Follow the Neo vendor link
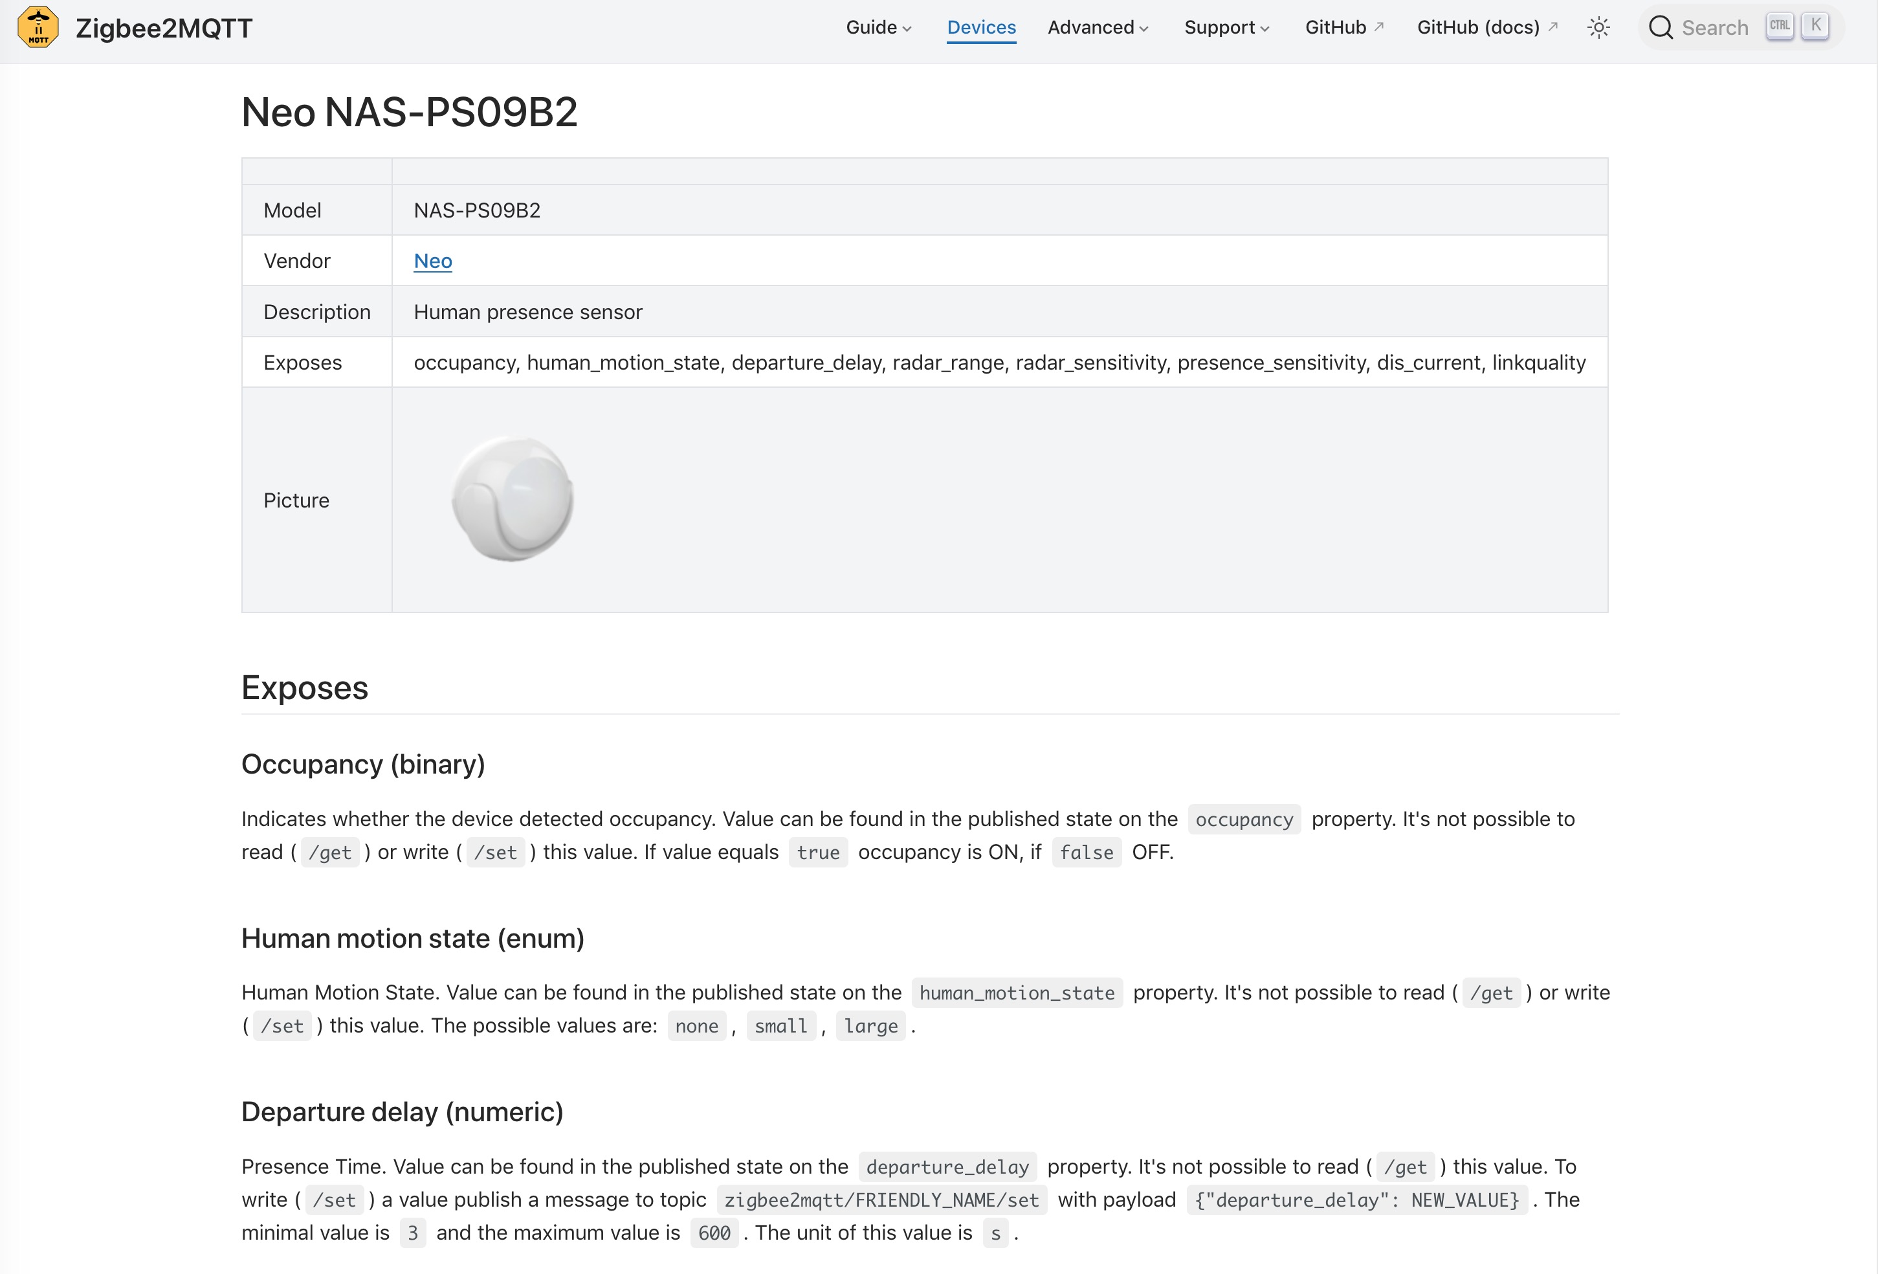The image size is (1878, 1274). click(432, 261)
